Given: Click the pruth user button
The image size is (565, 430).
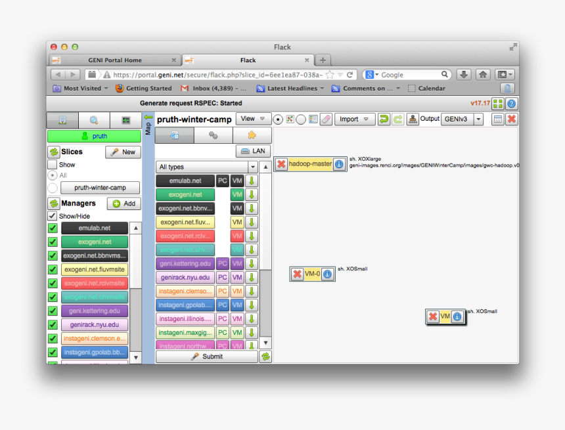Looking at the screenshot, I should tap(94, 136).
